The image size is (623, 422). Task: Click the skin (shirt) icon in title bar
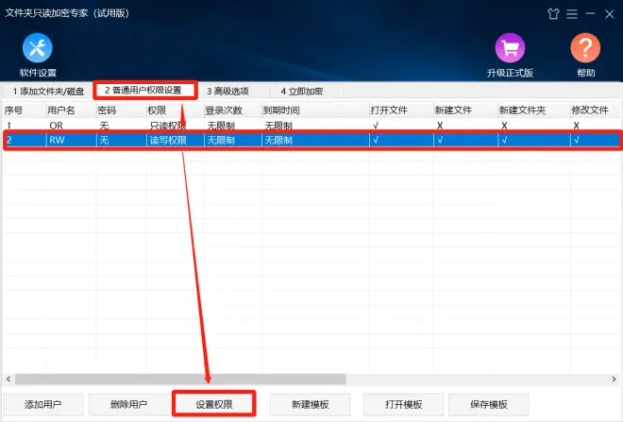(x=553, y=14)
